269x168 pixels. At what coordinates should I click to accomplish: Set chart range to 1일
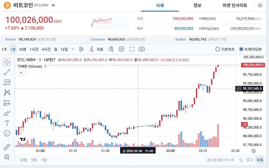pos(44,160)
